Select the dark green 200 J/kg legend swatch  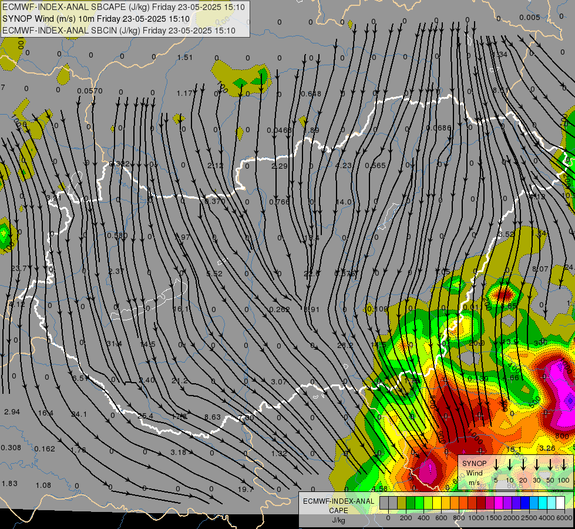coord(411,503)
